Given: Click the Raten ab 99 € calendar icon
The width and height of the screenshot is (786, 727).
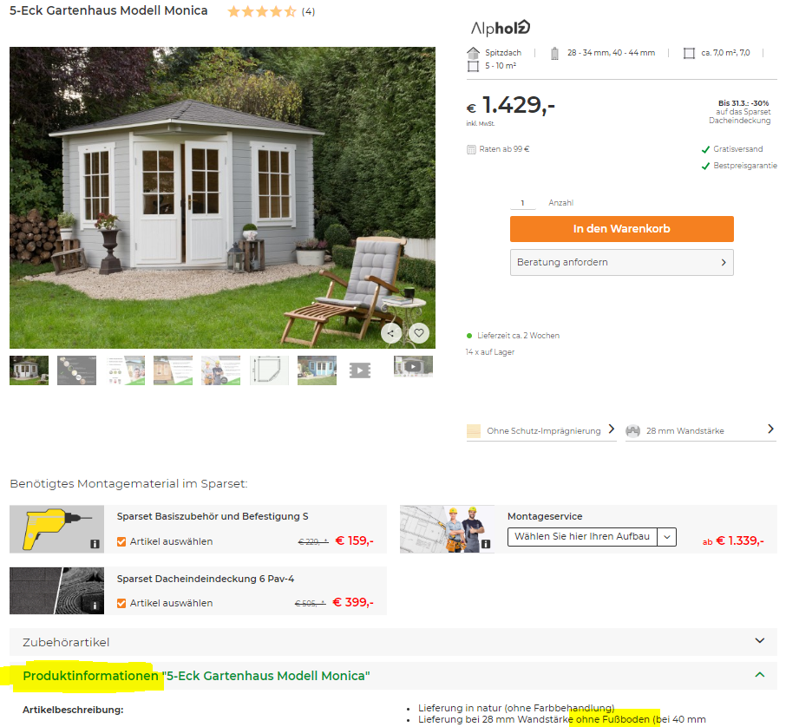Looking at the screenshot, I should point(471,149).
